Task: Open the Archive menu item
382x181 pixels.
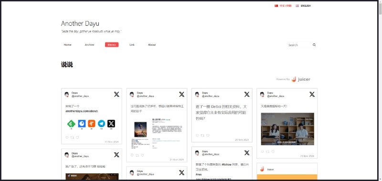Action: coord(89,45)
